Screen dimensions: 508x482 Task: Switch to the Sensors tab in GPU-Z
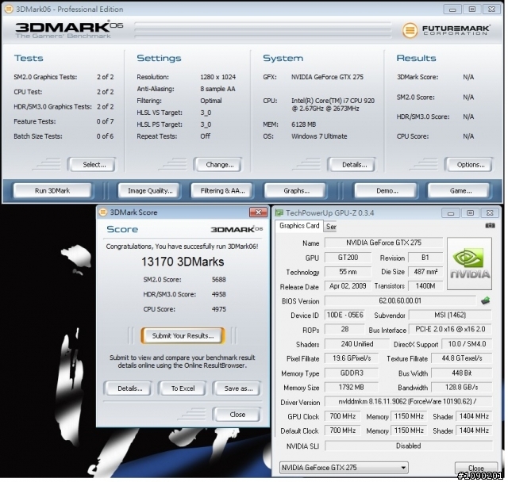[331, 227]
